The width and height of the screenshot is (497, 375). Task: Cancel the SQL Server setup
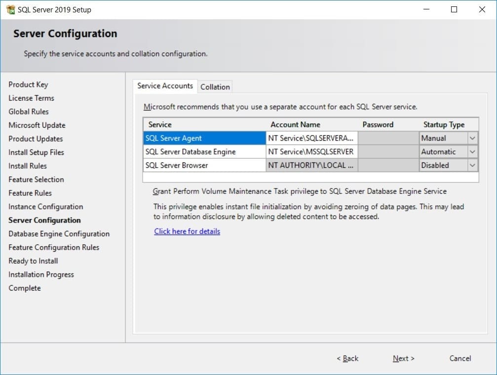(459, 358)
